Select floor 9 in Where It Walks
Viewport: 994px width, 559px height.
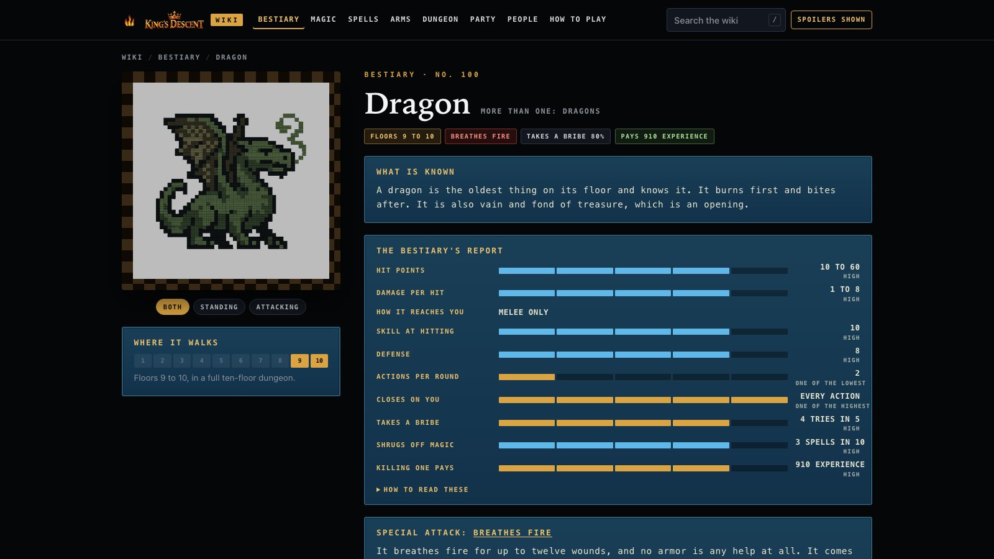[x=299, y=361]
